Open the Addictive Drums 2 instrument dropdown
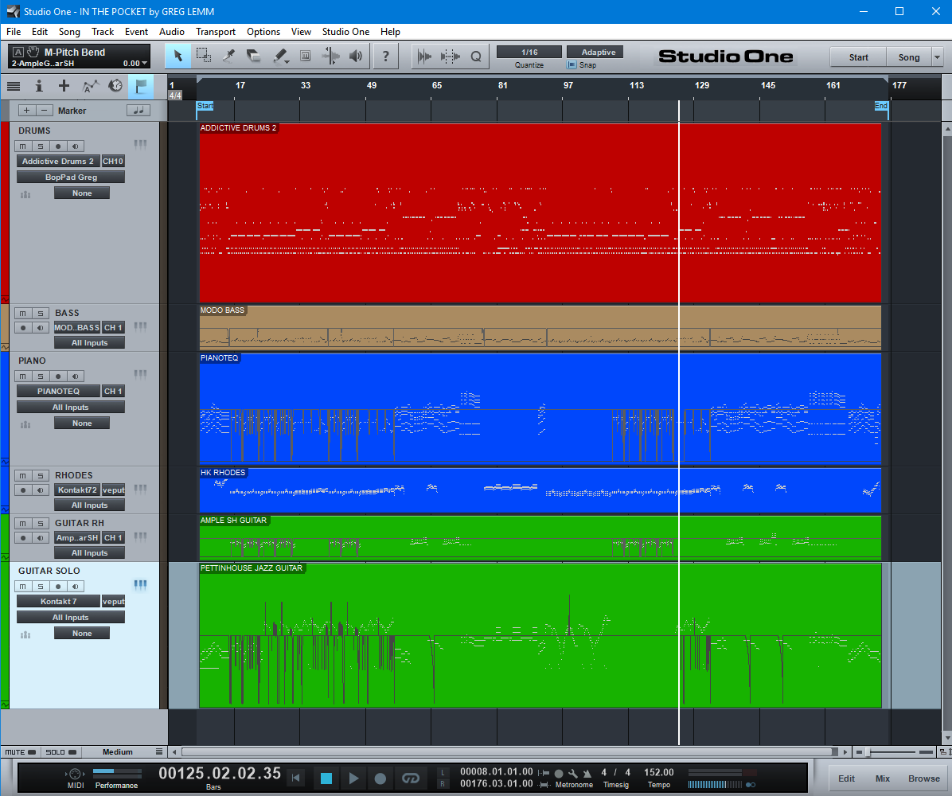Viewport: 952px width, 796px height. [x=58, y=162]
